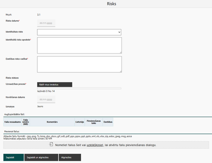Click resize handle of Darbības riska vadībai box
212x163 pixels.
coord(120,71)
